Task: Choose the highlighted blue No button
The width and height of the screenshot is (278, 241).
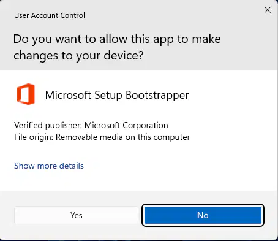Action: [203, 215]
